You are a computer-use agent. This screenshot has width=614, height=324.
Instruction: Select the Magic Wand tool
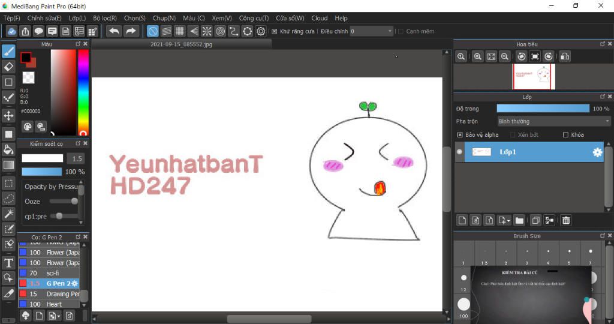[8, 214]
